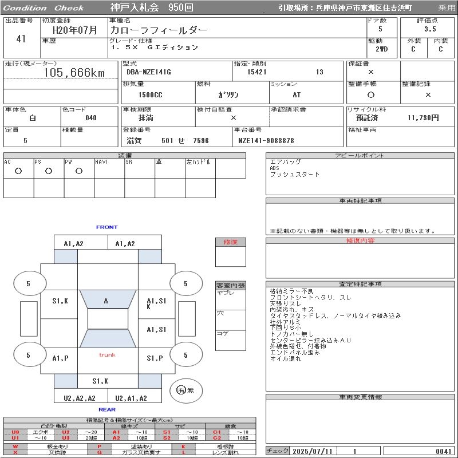Image resolution: width=458 pixels, height=458 pixels.
Task: Select the grade text 1.5X Gエディション
Action: tap(155, 48)
